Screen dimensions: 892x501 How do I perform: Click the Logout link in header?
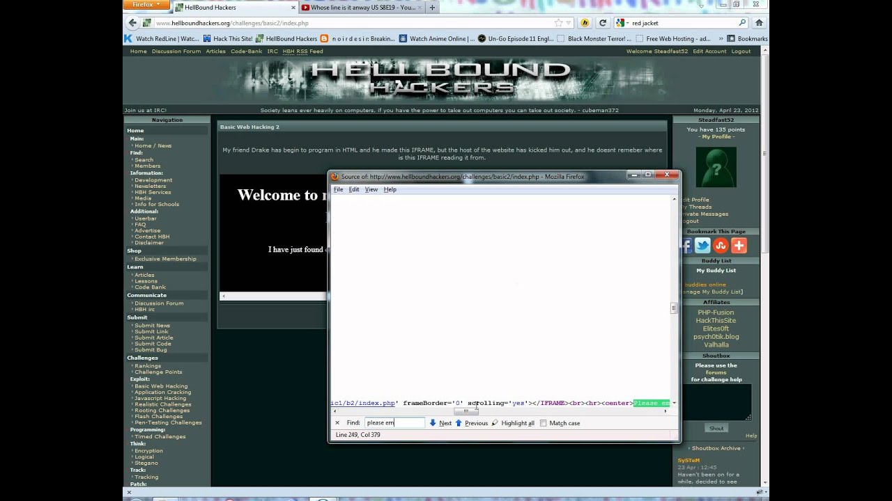pos(741,51)
